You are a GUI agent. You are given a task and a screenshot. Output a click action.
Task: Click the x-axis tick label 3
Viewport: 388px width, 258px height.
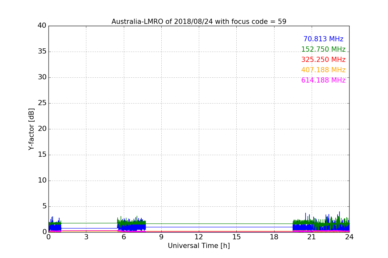86,237
